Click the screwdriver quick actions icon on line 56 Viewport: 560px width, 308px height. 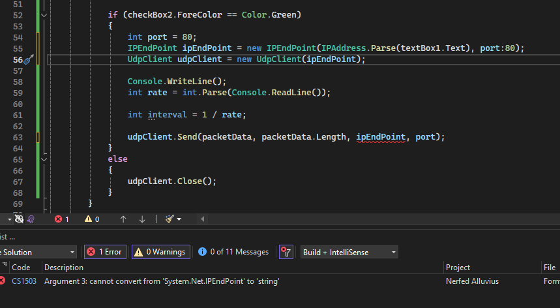click(29, 59)
